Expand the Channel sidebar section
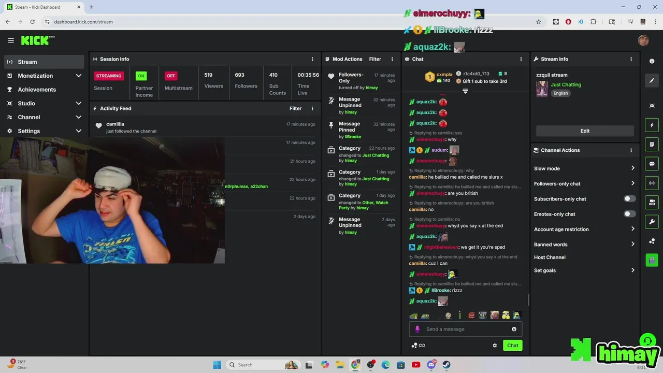 [x=44, y=117]
